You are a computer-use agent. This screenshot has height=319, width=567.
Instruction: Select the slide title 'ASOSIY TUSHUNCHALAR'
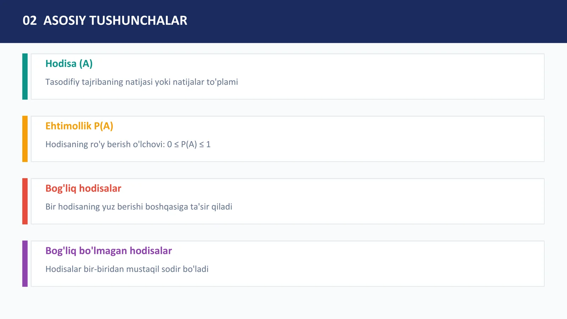115,21
